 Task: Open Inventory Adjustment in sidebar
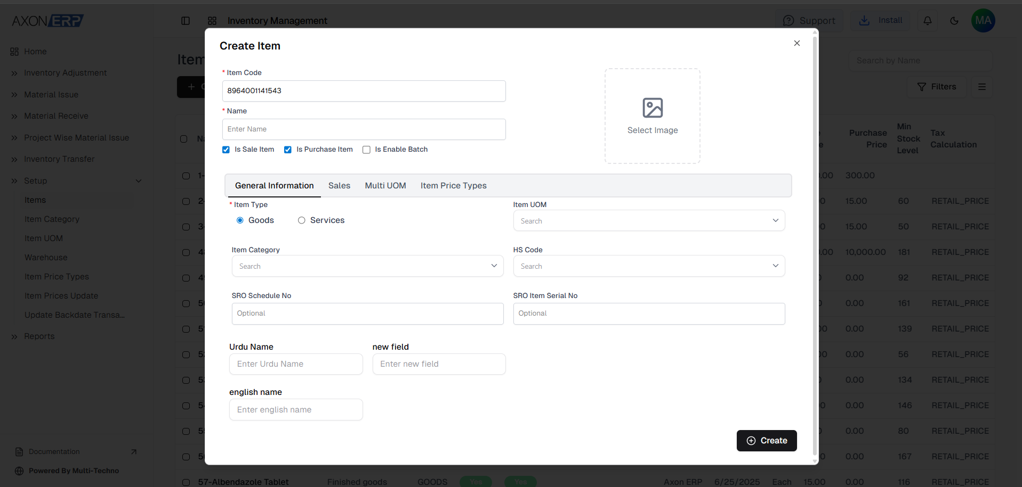click(x=65, y=73)
